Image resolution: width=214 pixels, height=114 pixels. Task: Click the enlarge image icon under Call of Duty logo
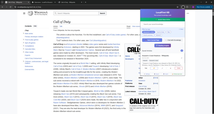click(157, 106)
